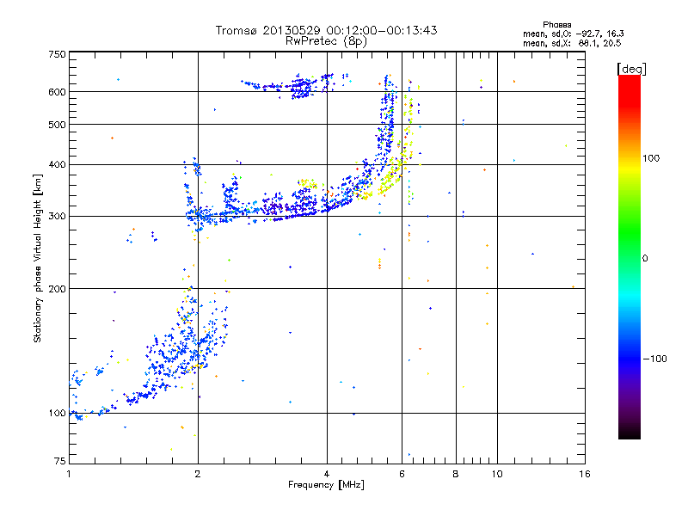Click the x-axis tick label "8"
The height and width of the screenshot is (516, 688).
click(456, 474)
